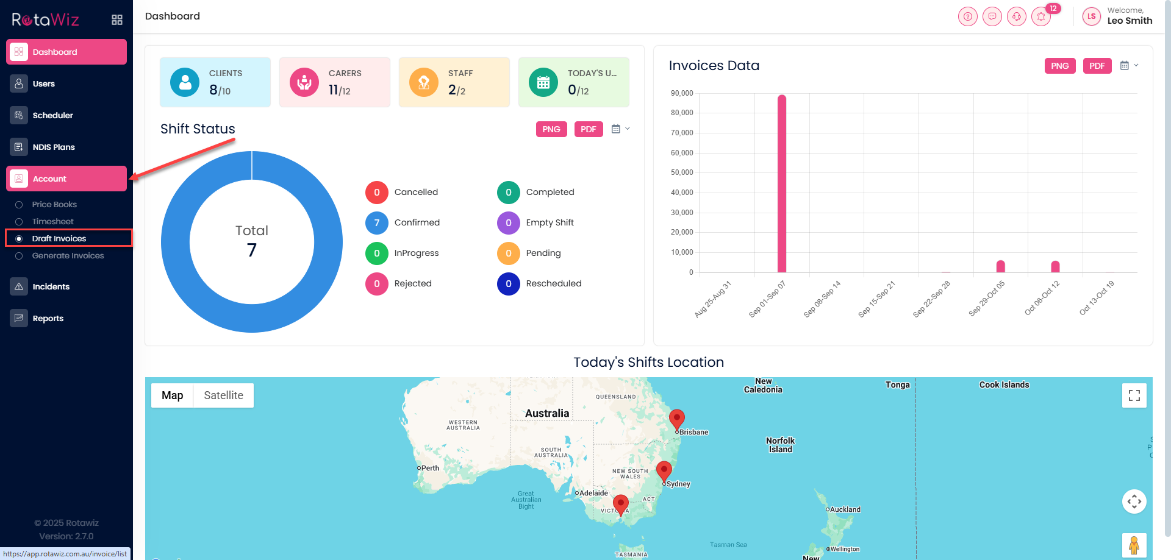The width and height of the screenshot is (1171, 560).
Task: Click the blue Confirmed status circle
Action: tap(376, 223)
